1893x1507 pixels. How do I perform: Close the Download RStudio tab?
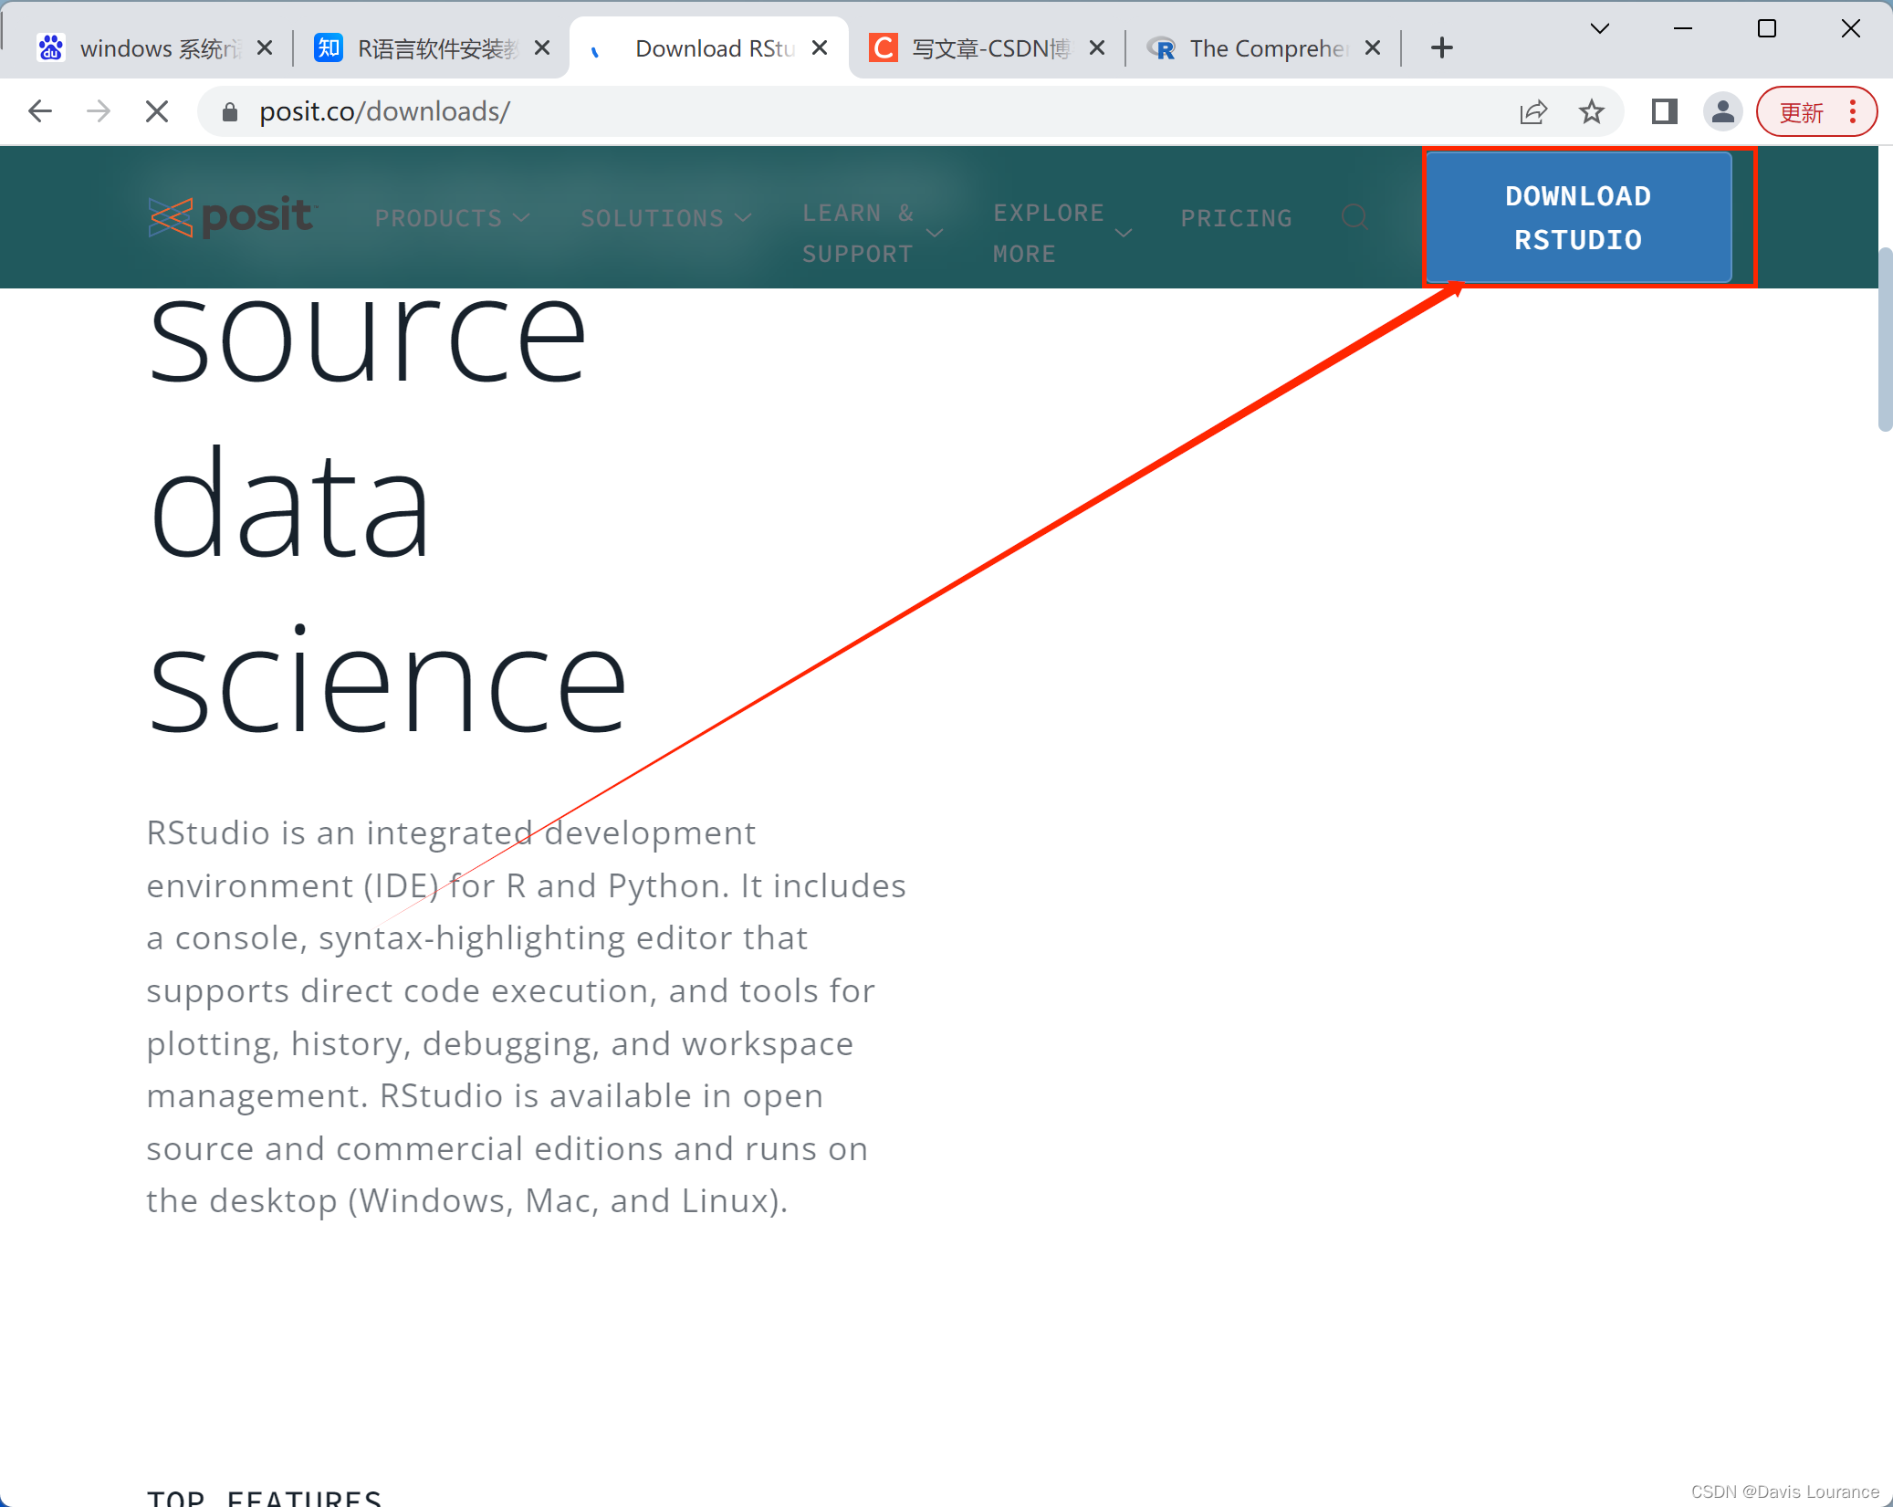[820, 48]
